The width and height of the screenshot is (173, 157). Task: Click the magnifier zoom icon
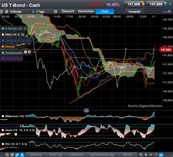coord(141,155)
